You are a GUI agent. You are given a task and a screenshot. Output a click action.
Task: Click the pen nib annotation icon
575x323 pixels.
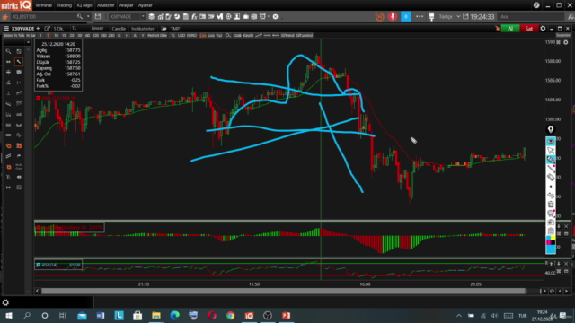(x=551, y=129)
